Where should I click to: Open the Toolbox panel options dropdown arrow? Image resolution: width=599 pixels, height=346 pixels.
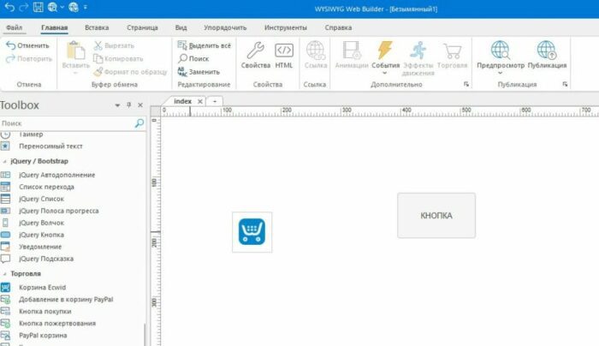(117, 105)
